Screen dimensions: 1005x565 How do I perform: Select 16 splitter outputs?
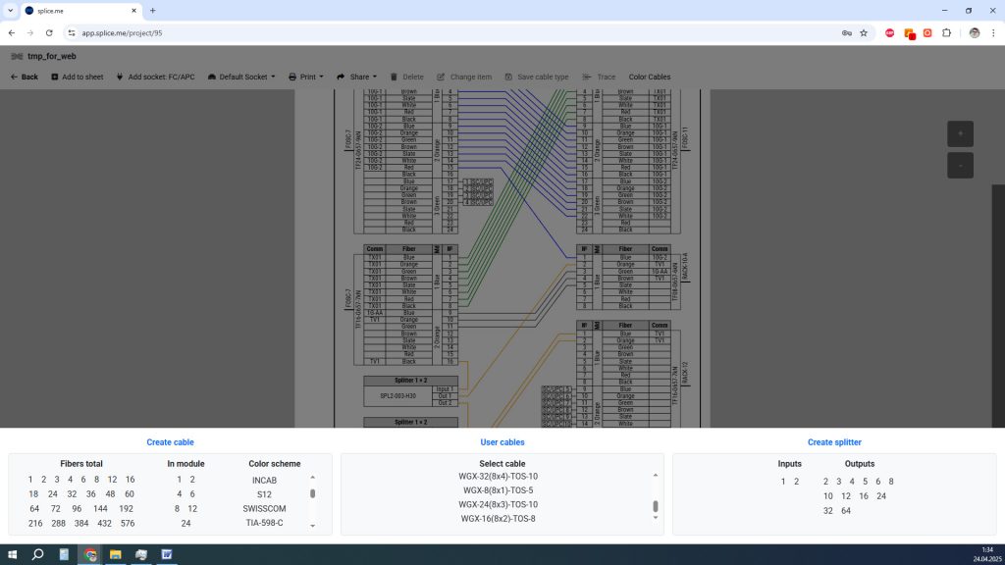click(x=864, y=496)
